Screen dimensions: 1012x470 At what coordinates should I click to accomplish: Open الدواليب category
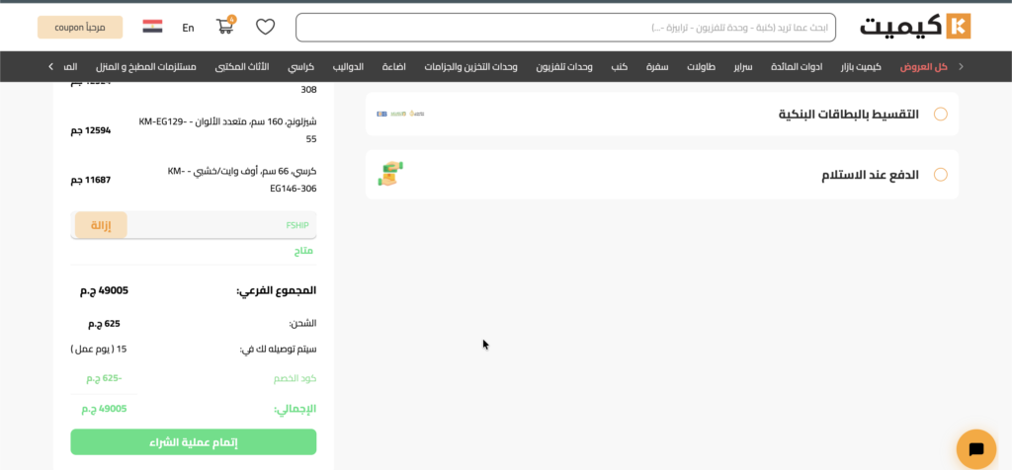[348, 67]
